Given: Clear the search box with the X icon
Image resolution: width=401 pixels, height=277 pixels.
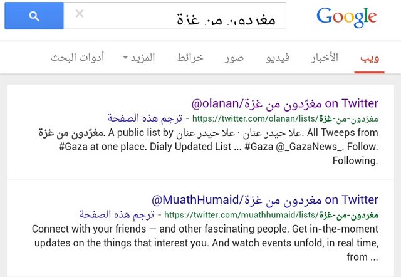Looking at the screenshot, I should 80,13.
